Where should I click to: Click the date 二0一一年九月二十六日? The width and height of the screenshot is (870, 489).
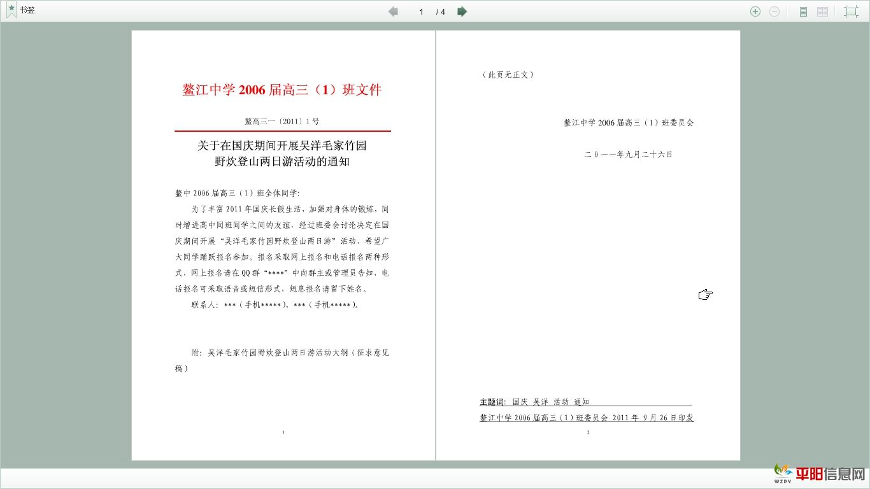(629, 154)
